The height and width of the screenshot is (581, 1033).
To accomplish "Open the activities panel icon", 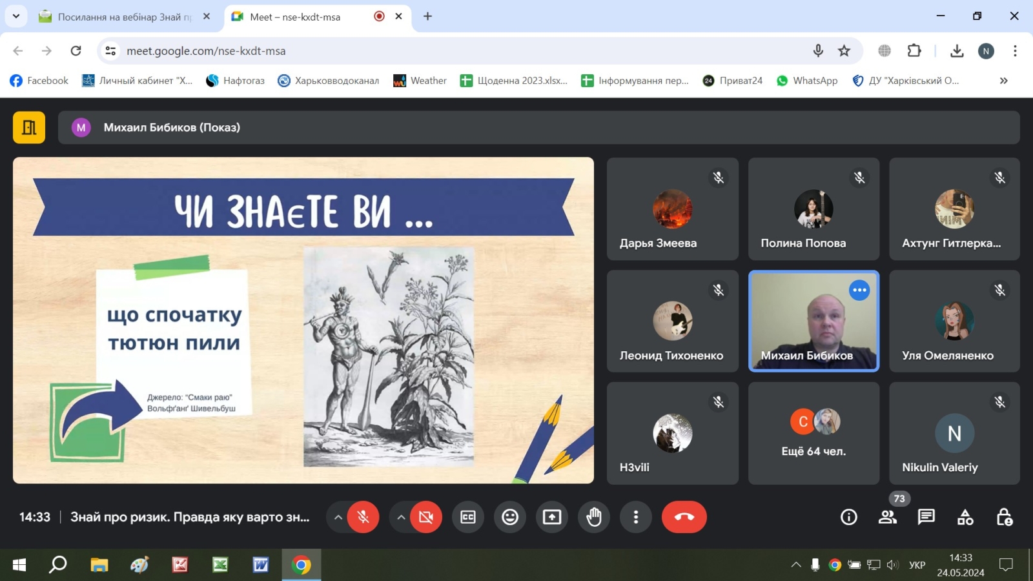I will click(x=965, y=517).
